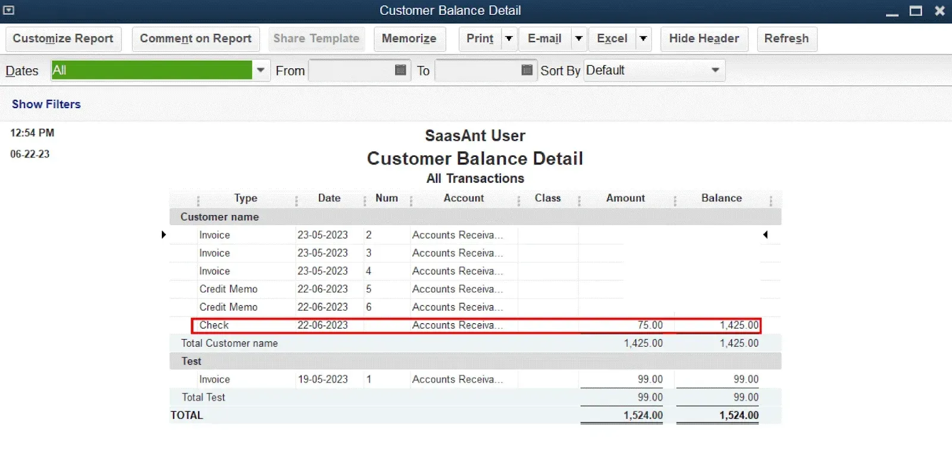Select the Balance column header
952x455 pixels.
721,198
